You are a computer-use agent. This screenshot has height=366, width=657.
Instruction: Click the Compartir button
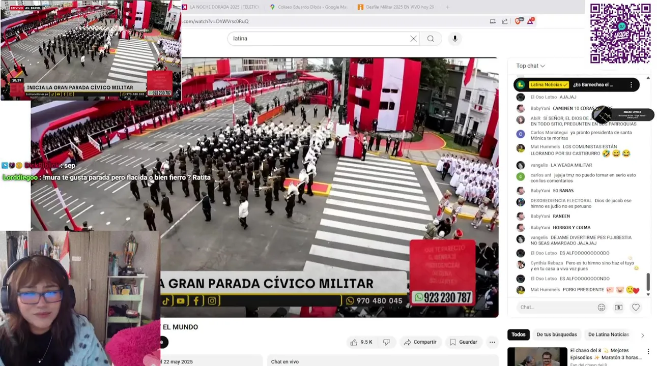pyautogui.click(x=420, y=342)
